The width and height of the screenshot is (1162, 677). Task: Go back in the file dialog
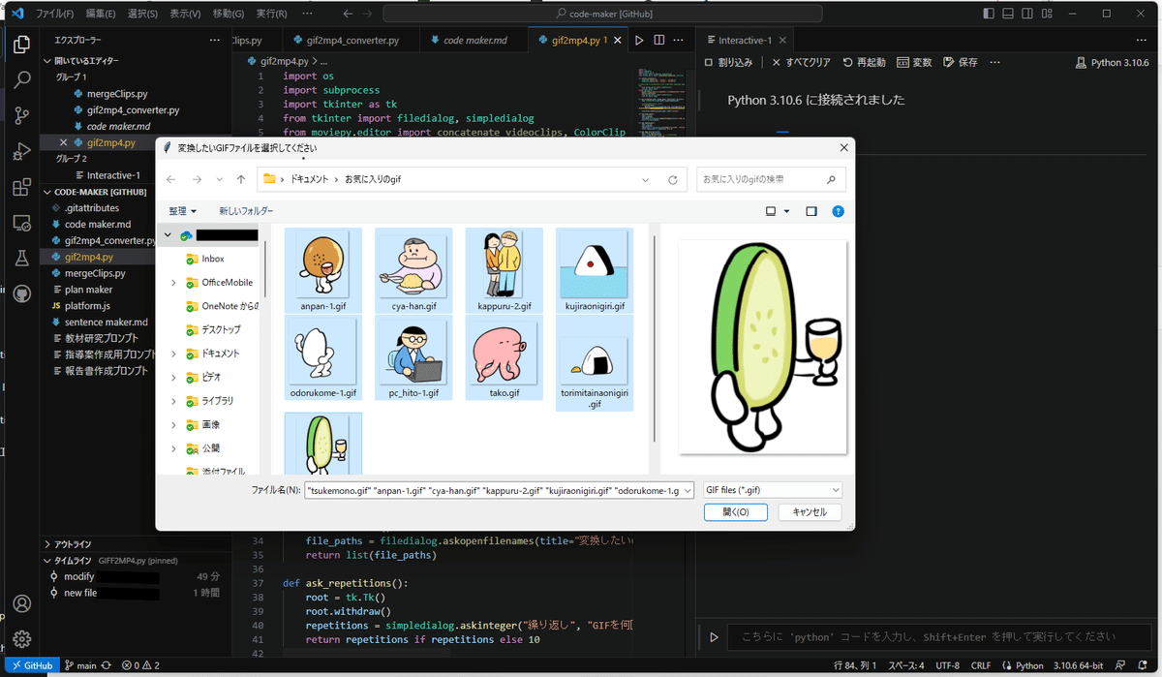(171, 179)
